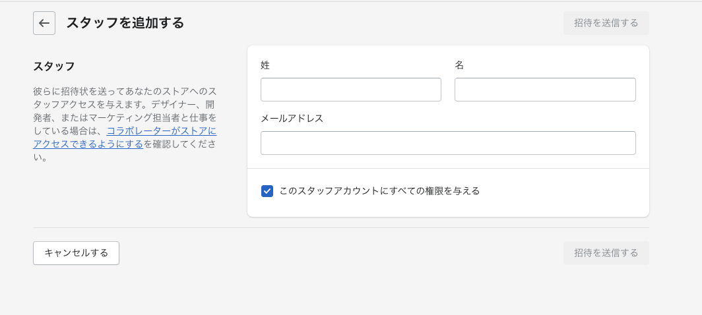The height and width of the screenshot is (315, 702).
Task: Click the スタッフ section heading
Action: click(x=53, y=67)
